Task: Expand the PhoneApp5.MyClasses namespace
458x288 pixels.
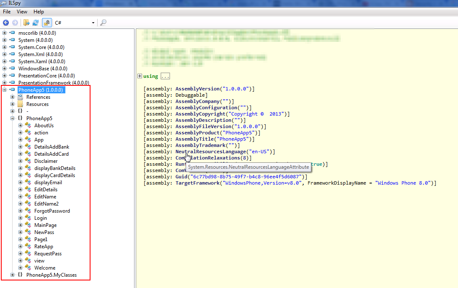Action: tap(12, 275)
